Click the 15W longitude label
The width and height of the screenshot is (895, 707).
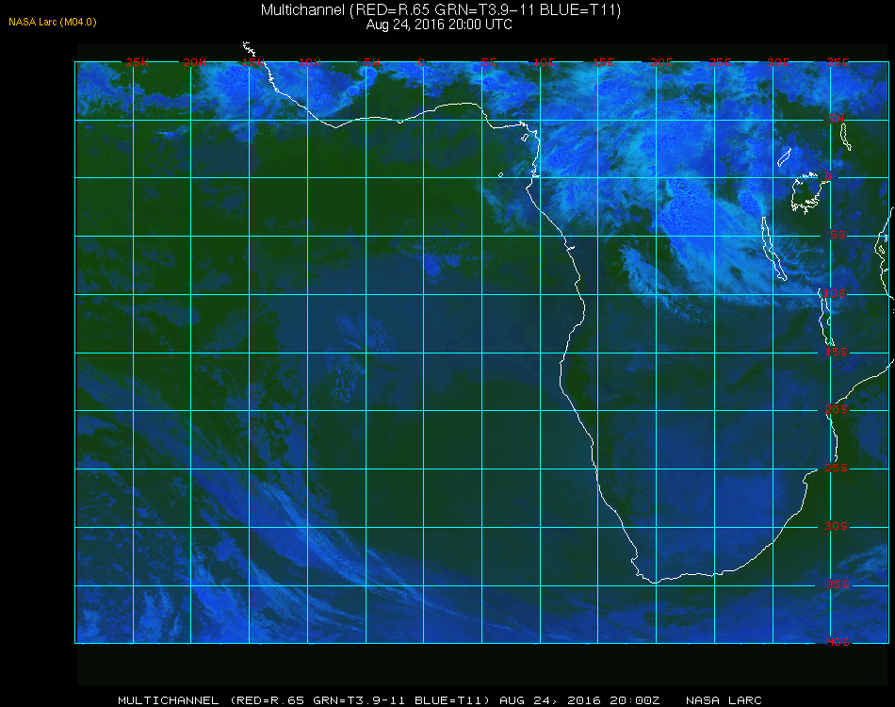[252, 62]
